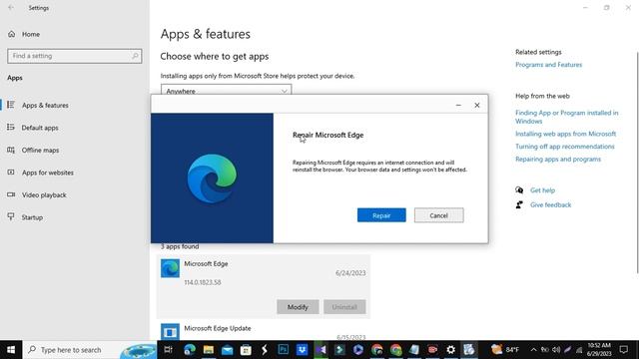Go back using the Settings back arrow
639x359 pixels.
click(11, 8)
